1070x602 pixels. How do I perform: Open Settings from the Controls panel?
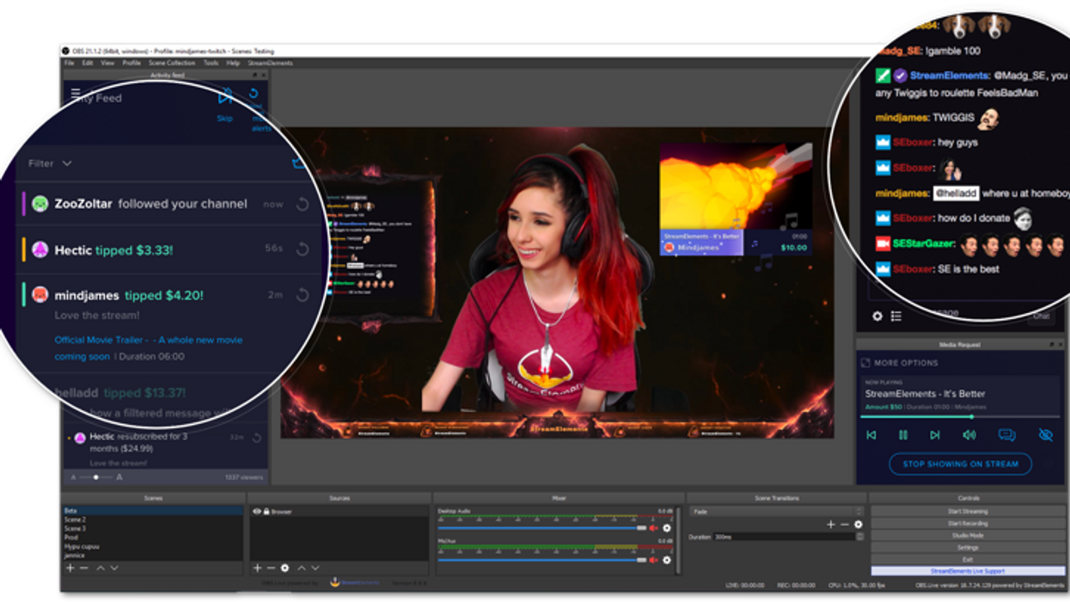tap(968, 548)
